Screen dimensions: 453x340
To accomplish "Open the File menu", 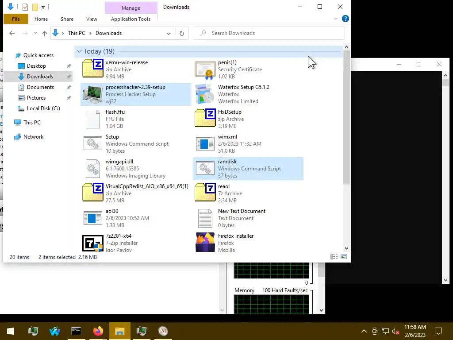I will (16, 19).
